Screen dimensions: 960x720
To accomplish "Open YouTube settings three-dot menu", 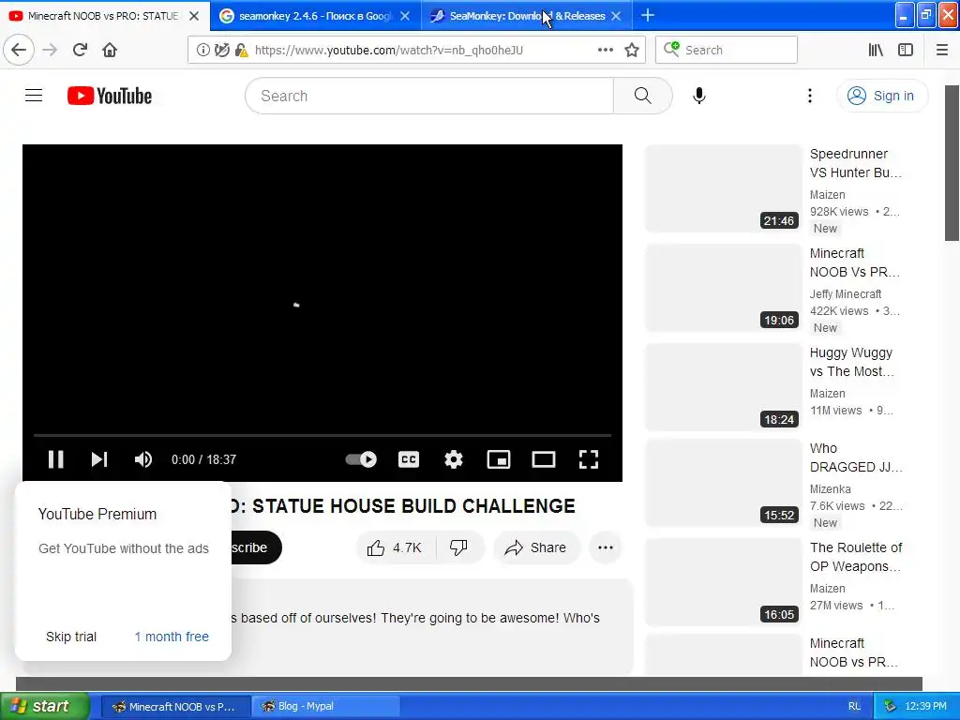I will click(809, 96).
